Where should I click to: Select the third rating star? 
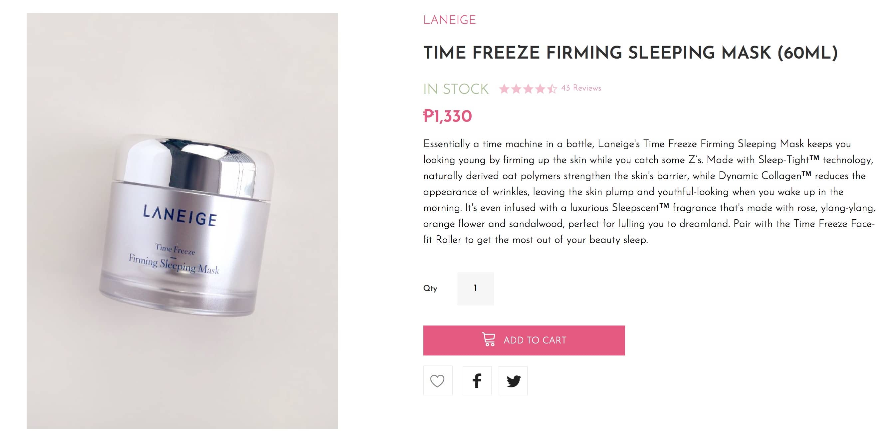pyautogui.click(x=528, y=89)
